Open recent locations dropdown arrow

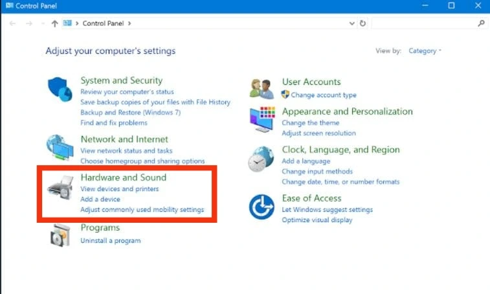(43, 23)
